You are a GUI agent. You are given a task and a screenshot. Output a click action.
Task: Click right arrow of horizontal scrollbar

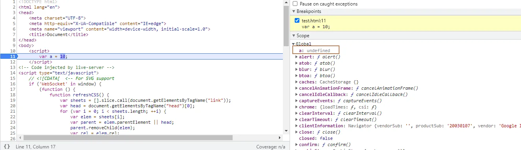[x=280, y=137]
